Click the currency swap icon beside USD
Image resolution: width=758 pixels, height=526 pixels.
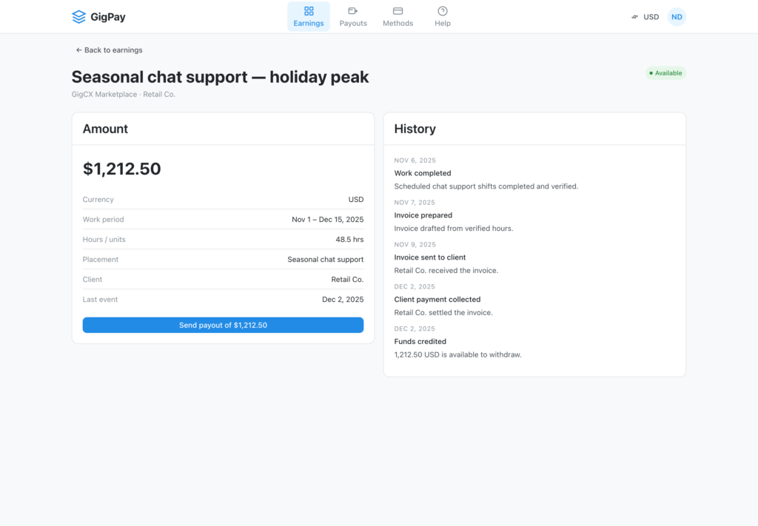(634, 17)
